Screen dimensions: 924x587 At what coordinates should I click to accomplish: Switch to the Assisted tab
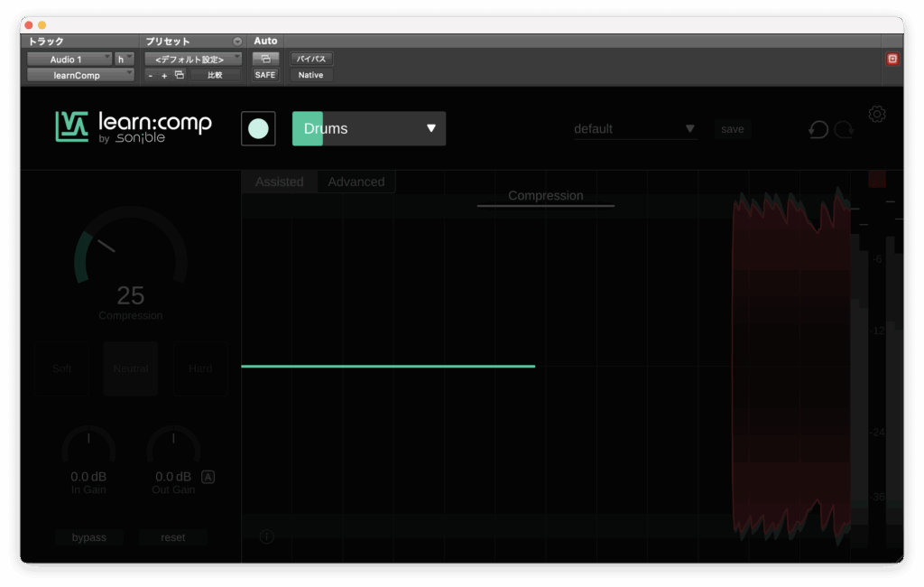(x=280, y=182)
